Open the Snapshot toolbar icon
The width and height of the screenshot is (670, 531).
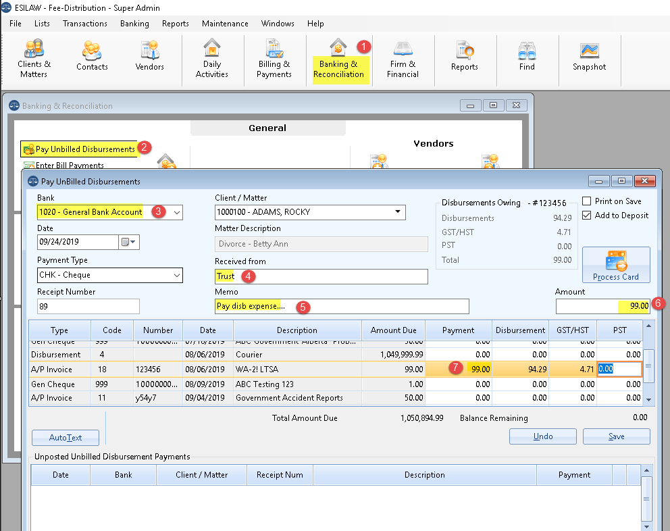point(589,55)
